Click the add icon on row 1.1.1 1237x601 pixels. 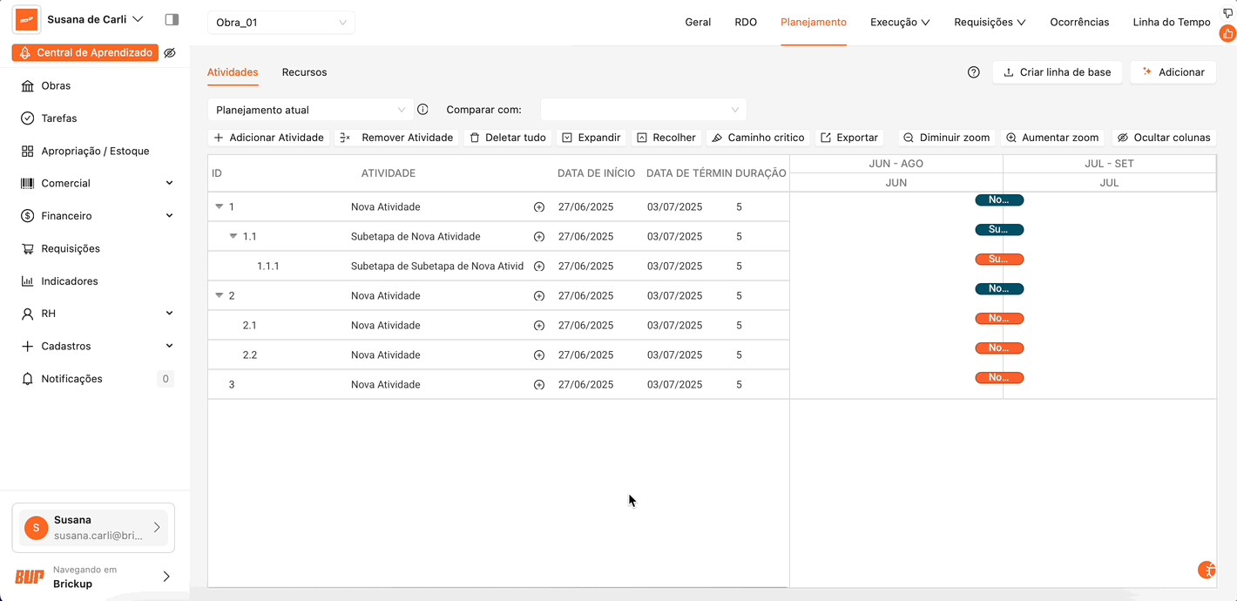pos(539,267)
